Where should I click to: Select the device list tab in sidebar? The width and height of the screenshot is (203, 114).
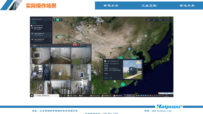pos(34,22)
